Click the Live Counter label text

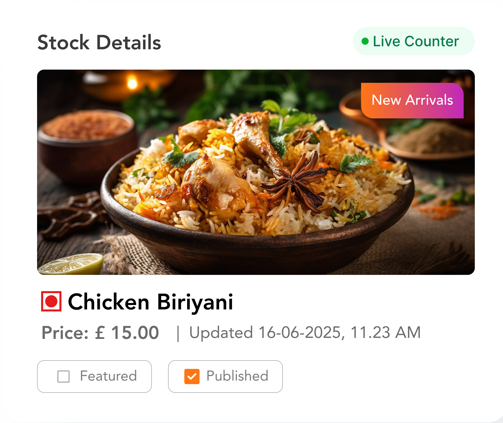[416, 41]
